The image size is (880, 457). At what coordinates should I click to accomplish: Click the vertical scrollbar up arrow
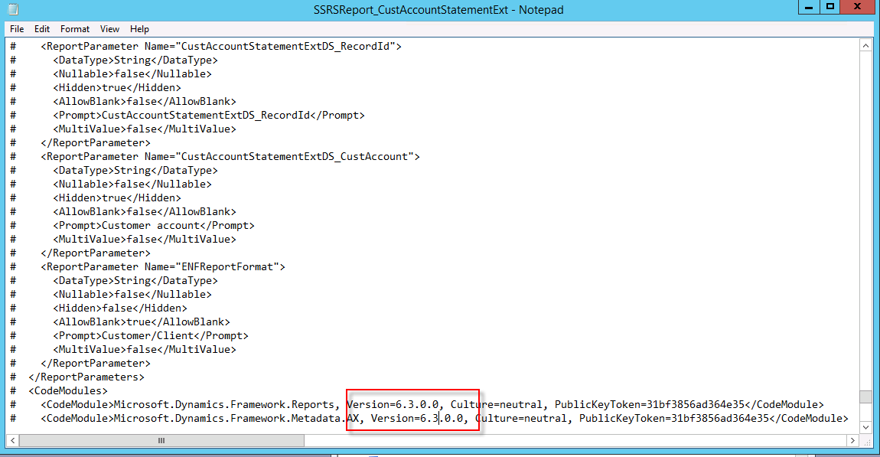[x=865, y=46]
